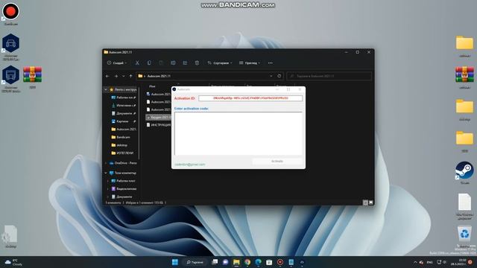The height and width of the screenshot is (268, 477).
Task: Select Картини (Pictures) in Quick access
Action: [123, 121]
